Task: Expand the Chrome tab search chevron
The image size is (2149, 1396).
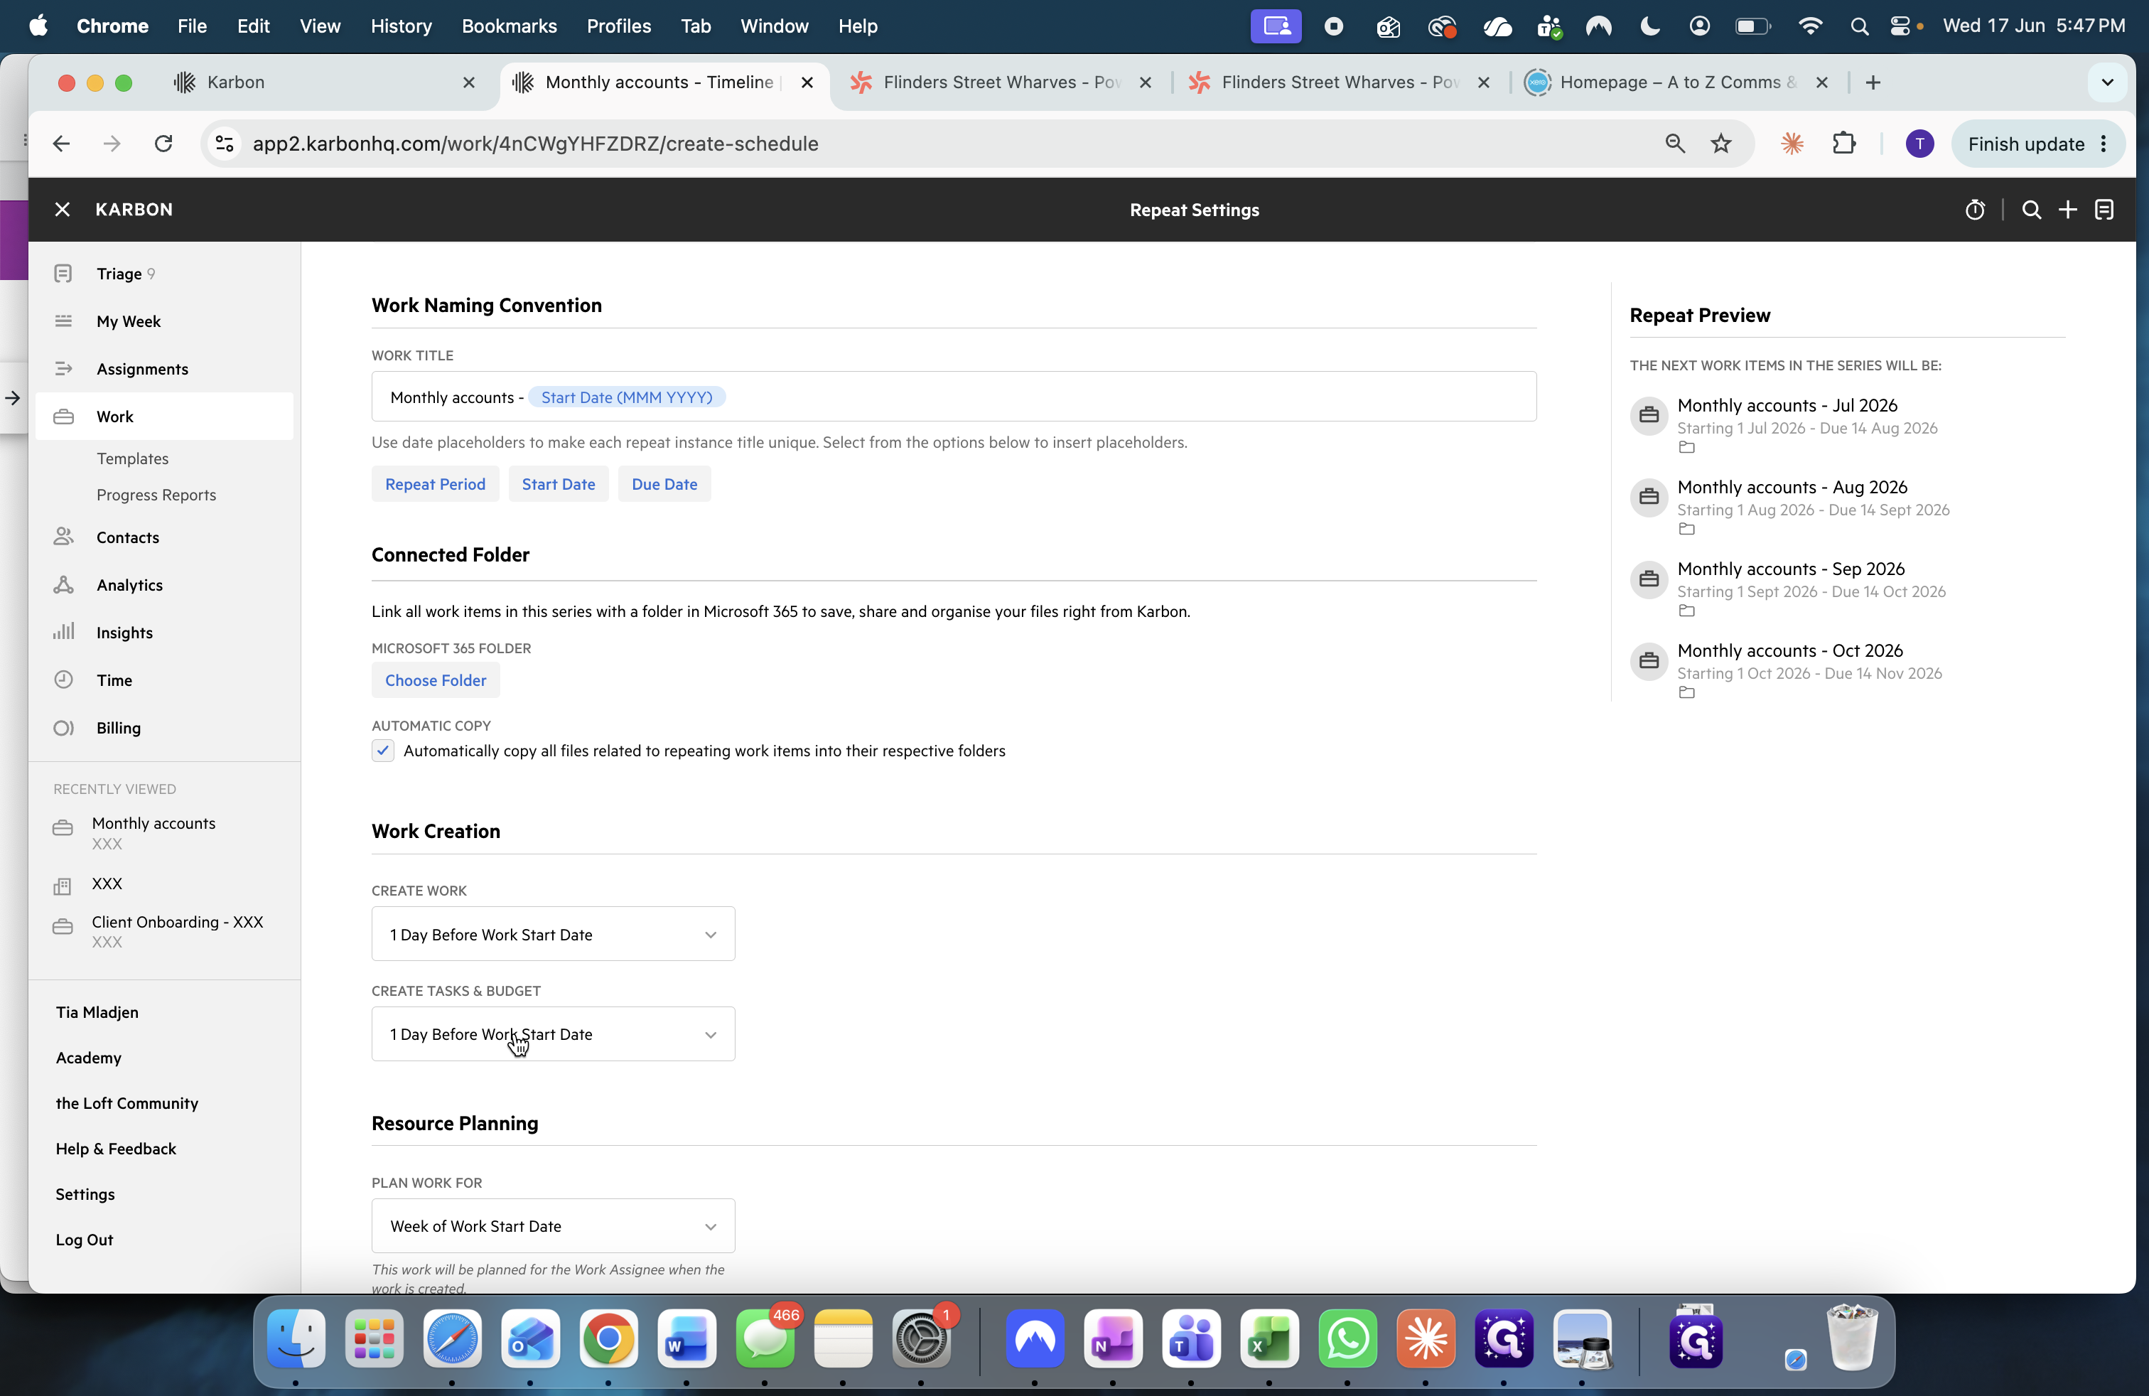Action: tap(2108, 82)
